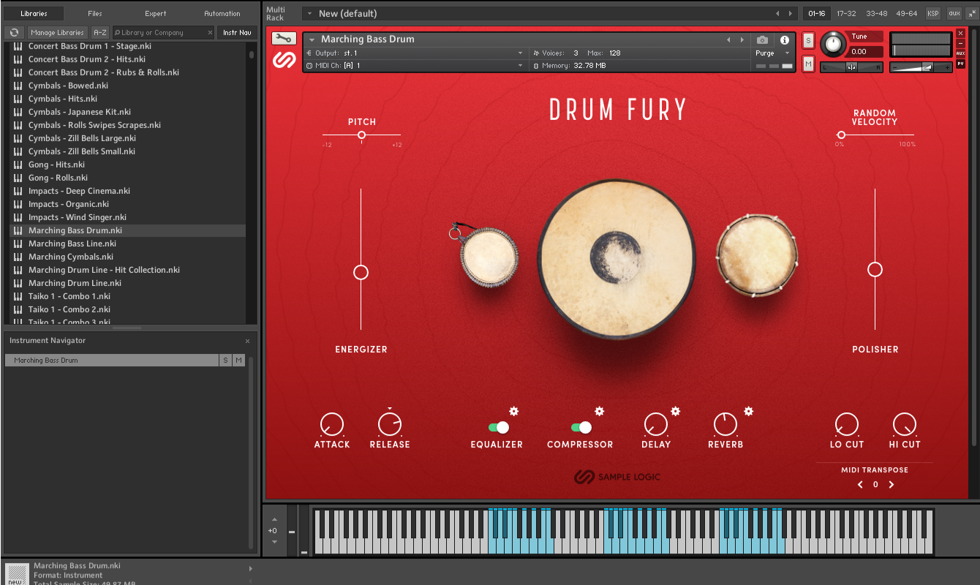Open the instrument wrench edit mode
Image resolution: width=980 pixels, height=585 pixels.
point(283,39)
